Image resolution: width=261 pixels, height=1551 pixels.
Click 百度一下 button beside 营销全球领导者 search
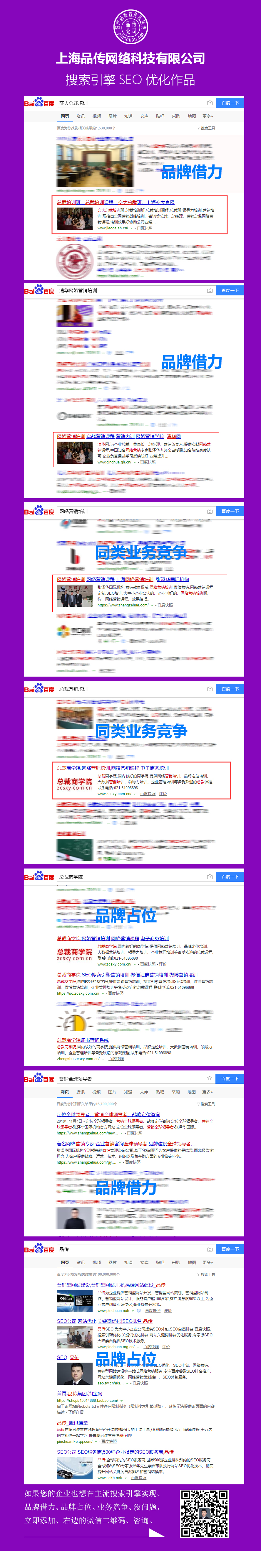pos(230,1079)
